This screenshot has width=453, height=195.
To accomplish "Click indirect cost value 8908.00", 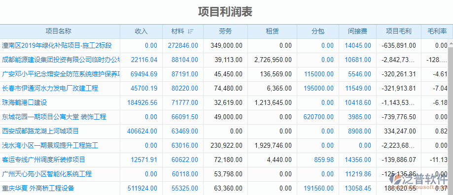I will tap(360, 131).
